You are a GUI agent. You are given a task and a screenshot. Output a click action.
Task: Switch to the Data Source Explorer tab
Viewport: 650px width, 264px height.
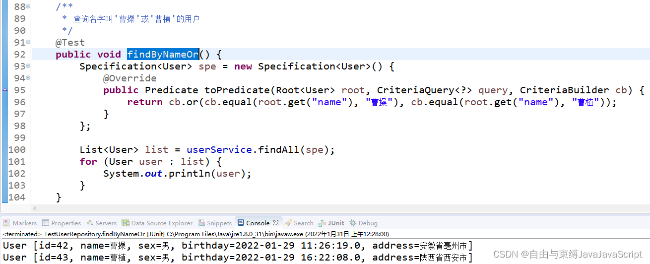click(157, 223)
